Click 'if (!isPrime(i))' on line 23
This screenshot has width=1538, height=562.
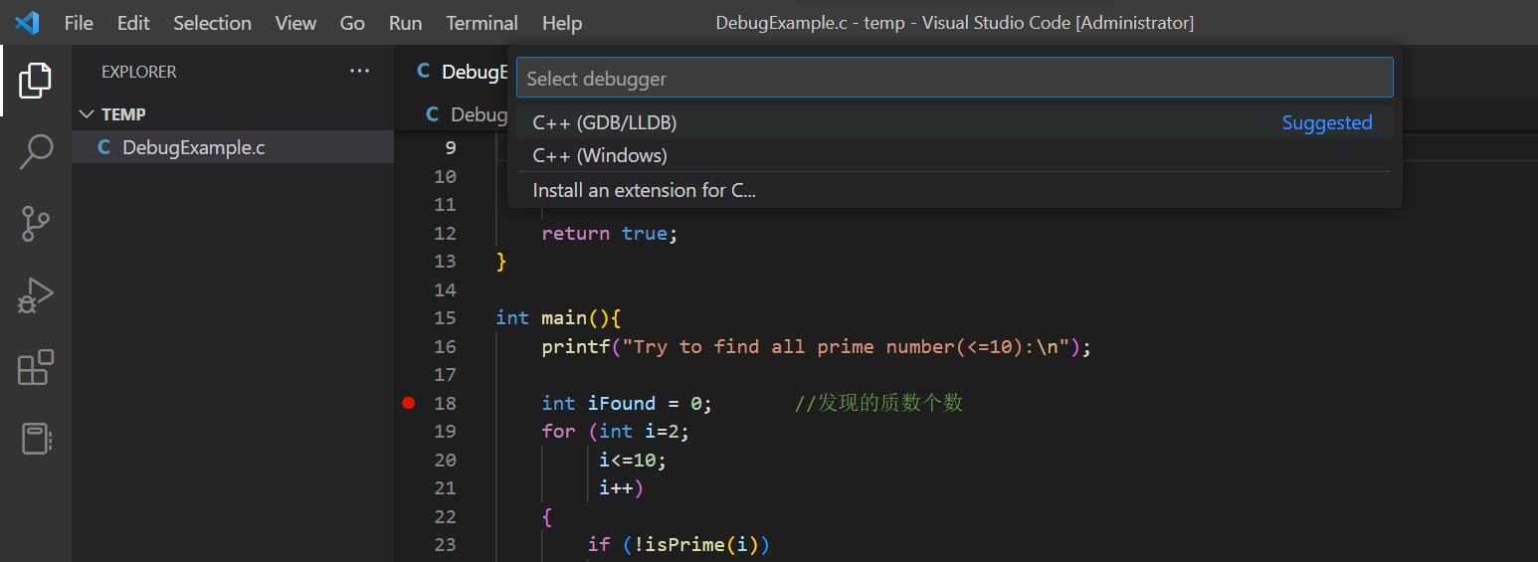point(678,544)
